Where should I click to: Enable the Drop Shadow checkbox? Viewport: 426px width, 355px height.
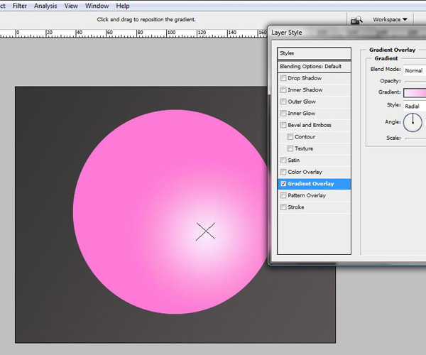(283, 78)
